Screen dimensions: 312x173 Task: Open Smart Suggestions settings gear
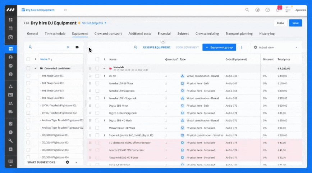point(68,162)
